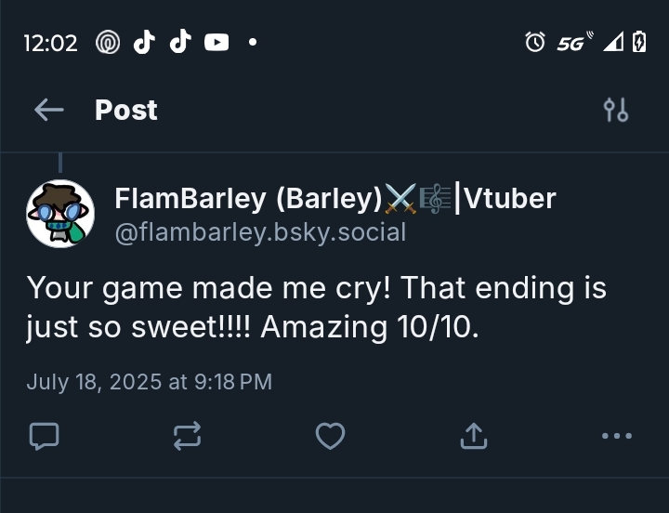This screenshot has height=513, width=669.
Task: Tap the first TikTok notification icon
Action: (x=144, y=42)
